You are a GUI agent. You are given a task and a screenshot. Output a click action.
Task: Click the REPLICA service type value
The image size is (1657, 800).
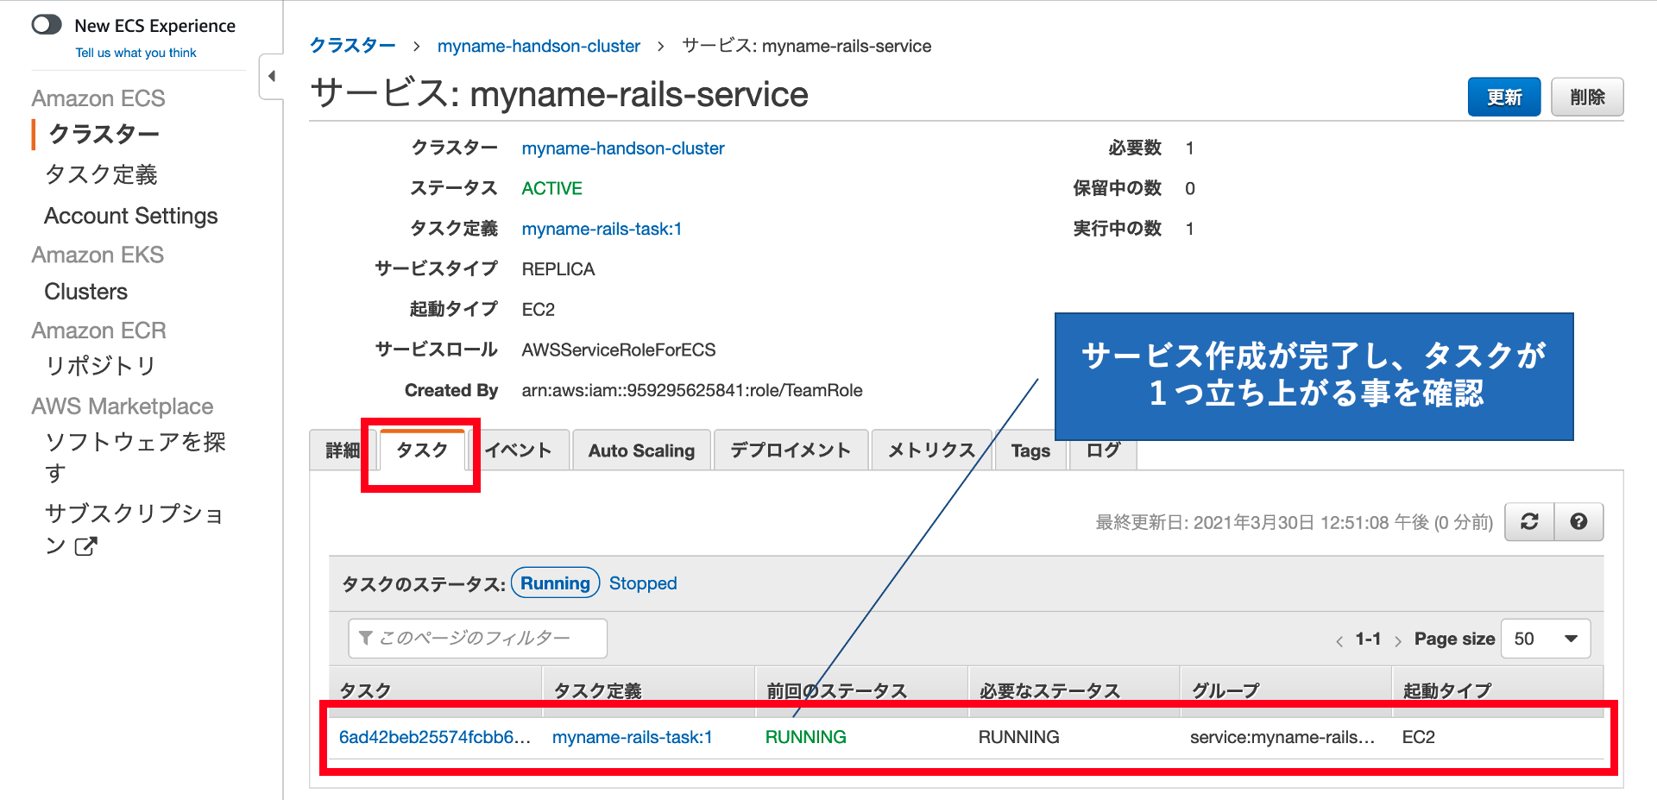coord(558,269)
